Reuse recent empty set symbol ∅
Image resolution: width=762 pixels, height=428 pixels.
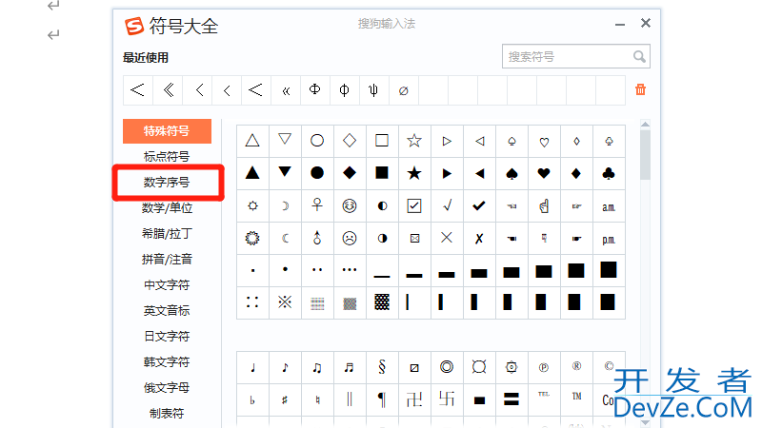pos(403,89)
